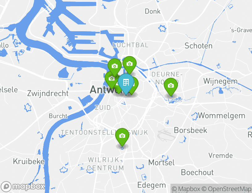Click the Schoten place label

[199, 46]
